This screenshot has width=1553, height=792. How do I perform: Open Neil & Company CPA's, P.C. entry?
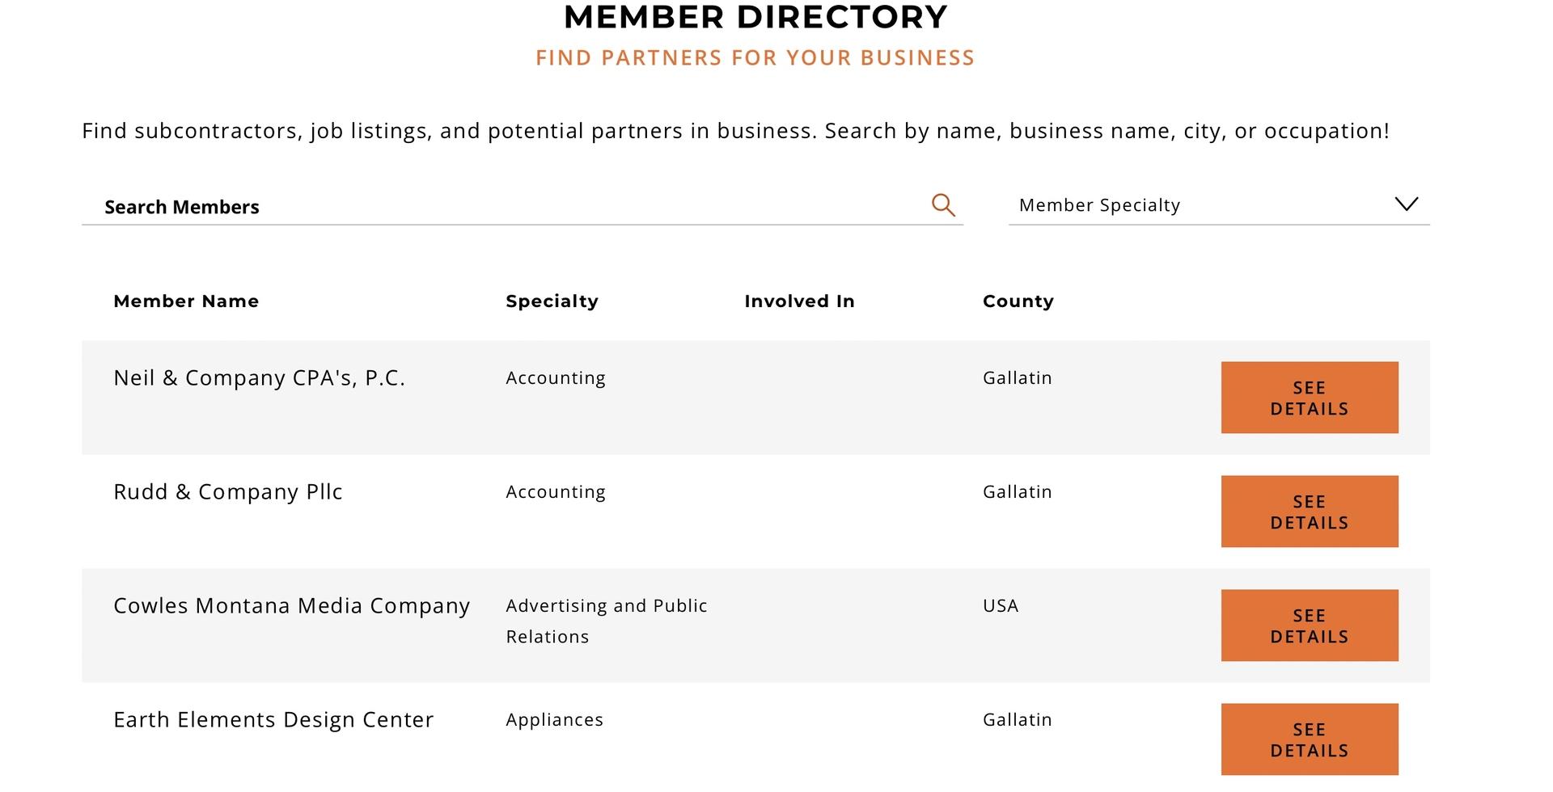pyautogui.click(x=259, y=378)
